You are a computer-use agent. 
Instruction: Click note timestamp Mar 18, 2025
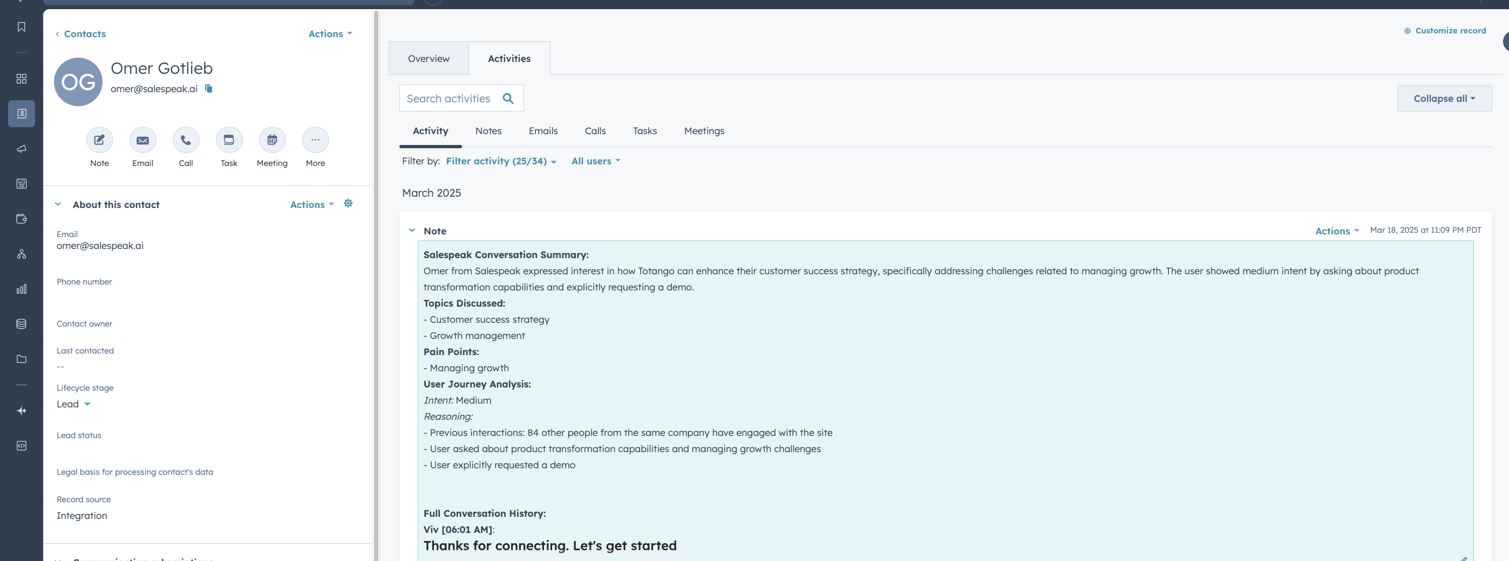tap(1425, 230)
